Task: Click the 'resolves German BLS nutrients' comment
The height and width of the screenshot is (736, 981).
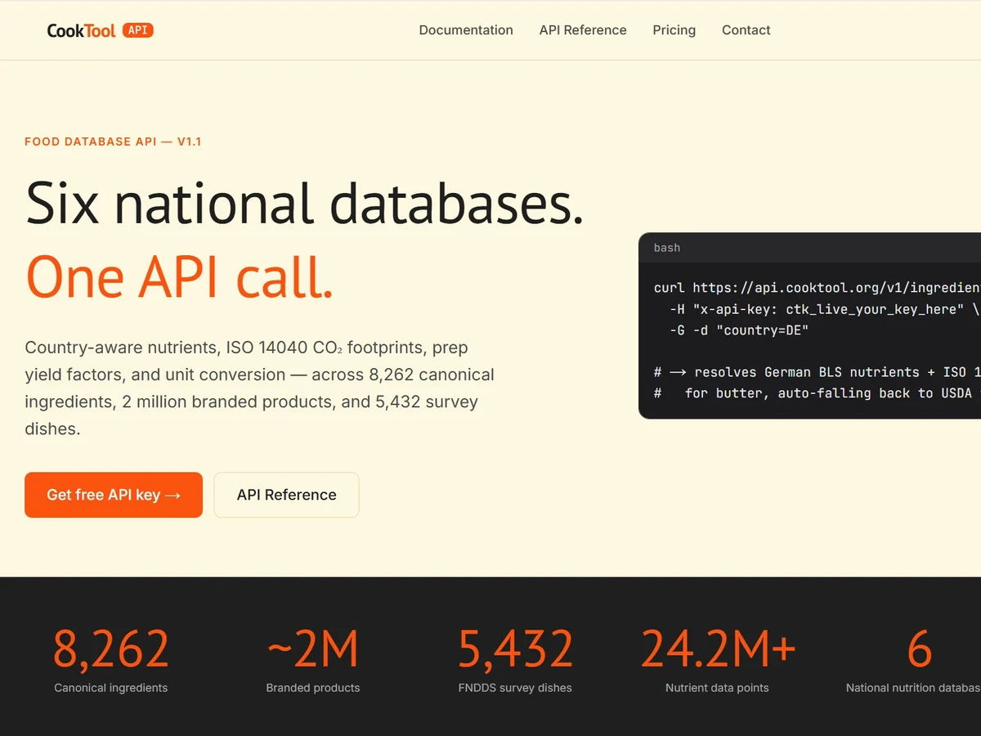Action: [x=817, y=372]
